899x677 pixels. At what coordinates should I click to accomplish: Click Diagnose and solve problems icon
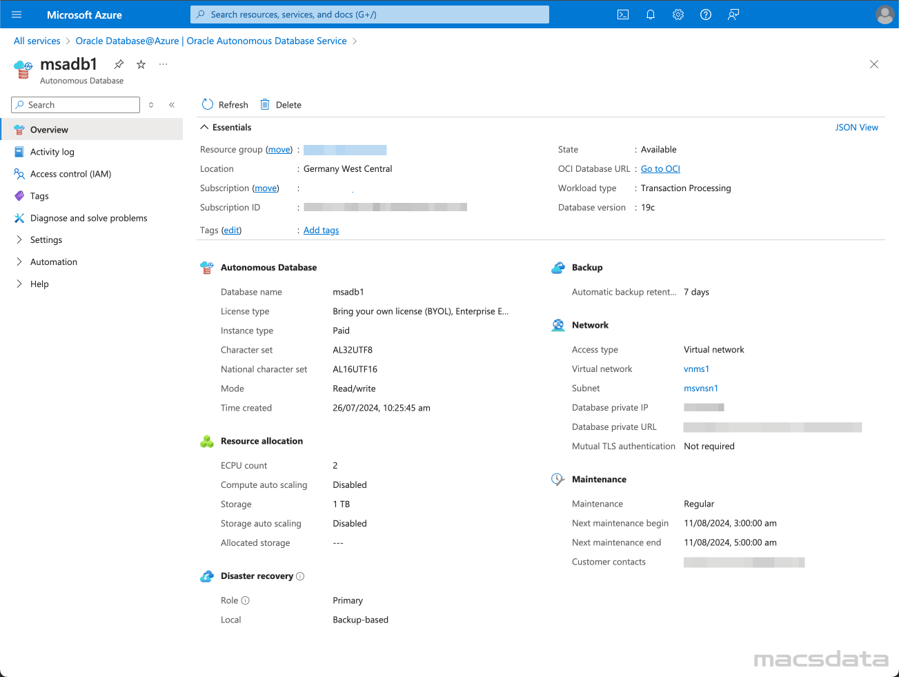[x=19, y=218]
